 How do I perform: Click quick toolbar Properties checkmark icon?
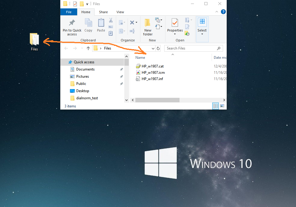75,4
